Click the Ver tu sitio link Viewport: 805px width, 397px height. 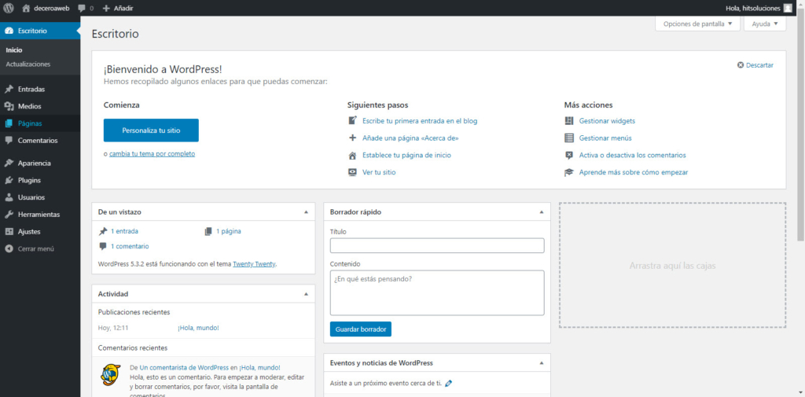[379, 172]
